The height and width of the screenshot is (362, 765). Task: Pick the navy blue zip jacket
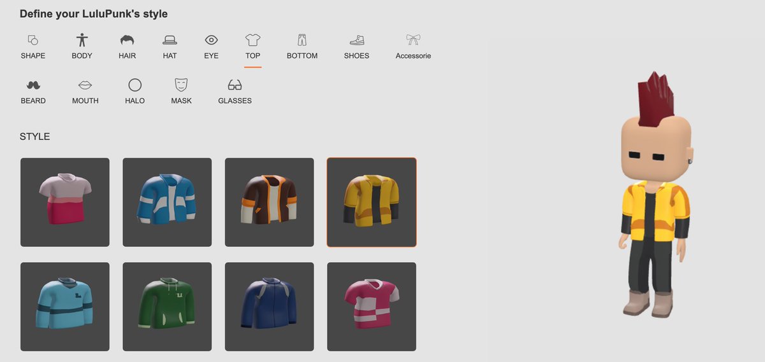[x=269, y=307]
